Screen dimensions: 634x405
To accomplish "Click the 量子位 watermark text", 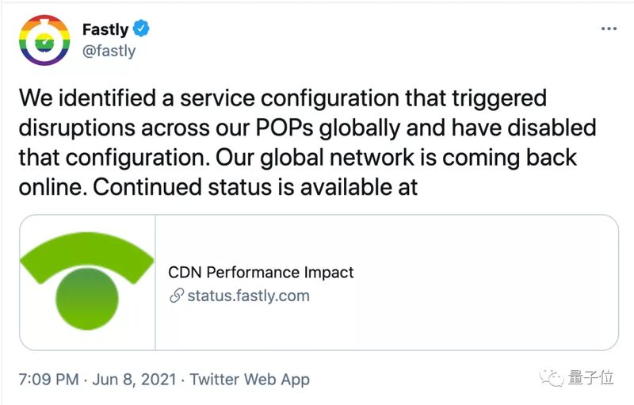I will (590, 378).
